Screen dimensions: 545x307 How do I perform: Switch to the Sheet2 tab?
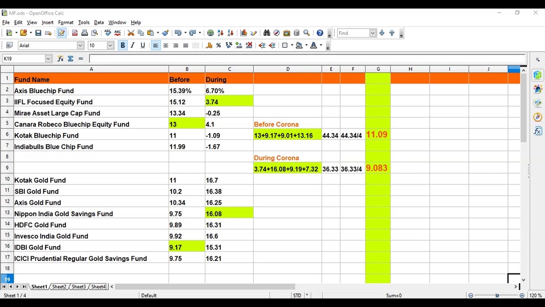(59, 287)
